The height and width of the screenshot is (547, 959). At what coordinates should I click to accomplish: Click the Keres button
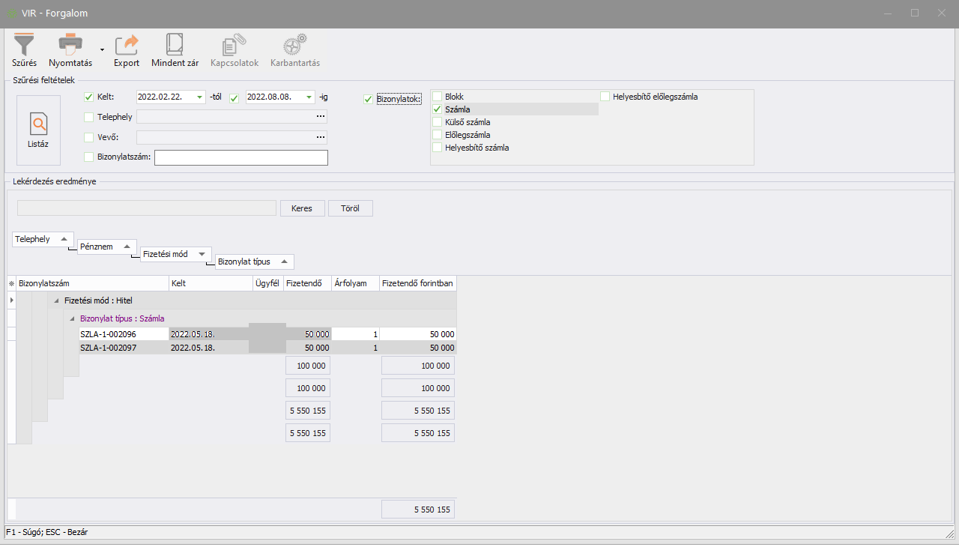[302, 208]
